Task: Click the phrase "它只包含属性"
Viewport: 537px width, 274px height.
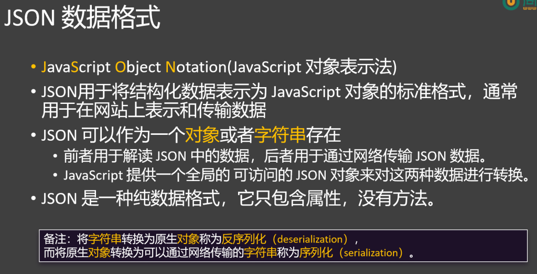Action: tap(291, 199)
